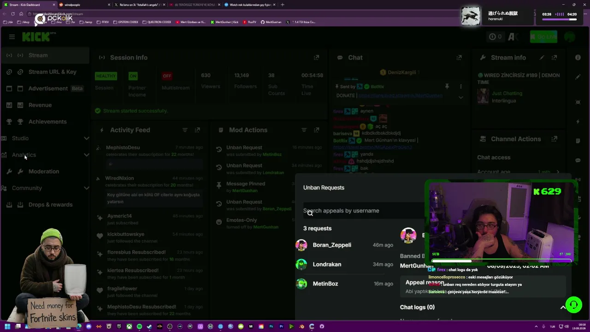Screen dimensions: 590x332
Task: Open the Account age chat access setting
Action: [519, 172]
